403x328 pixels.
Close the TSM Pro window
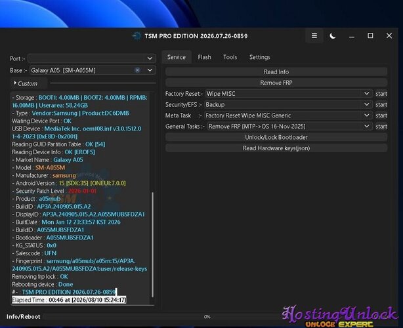pos(389,35)
